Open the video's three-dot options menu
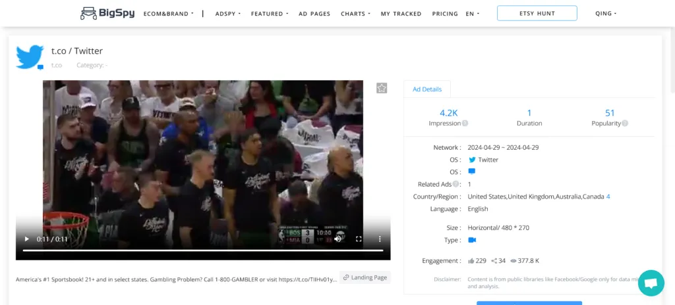This screenshot has width=675, height=305. 380,239
